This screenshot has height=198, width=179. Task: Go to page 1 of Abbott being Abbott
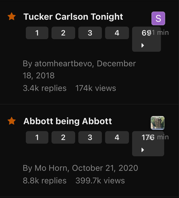point(37,138)
